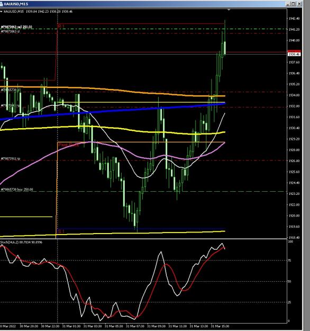Click the XAUUSD,M15 OHLC quote line in chart
The image size is (310, 331).
pos(38,12)
